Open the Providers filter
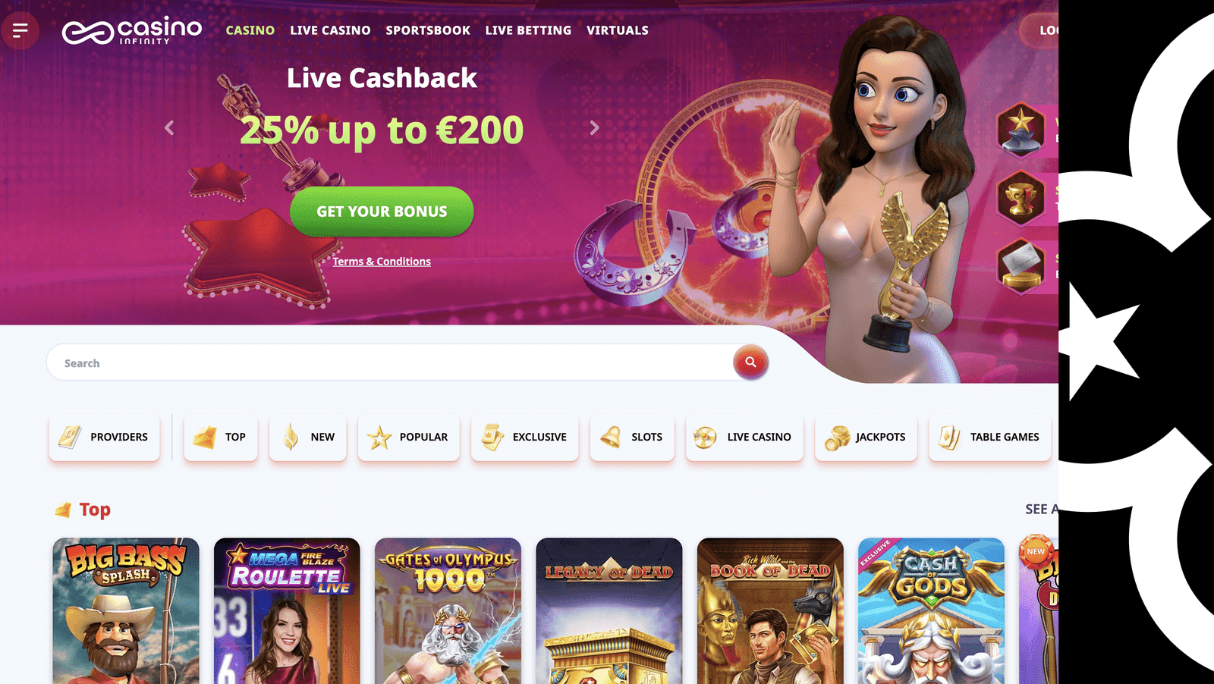Image resolution: width=1214 pixels, height=684 pixels. 105,437
